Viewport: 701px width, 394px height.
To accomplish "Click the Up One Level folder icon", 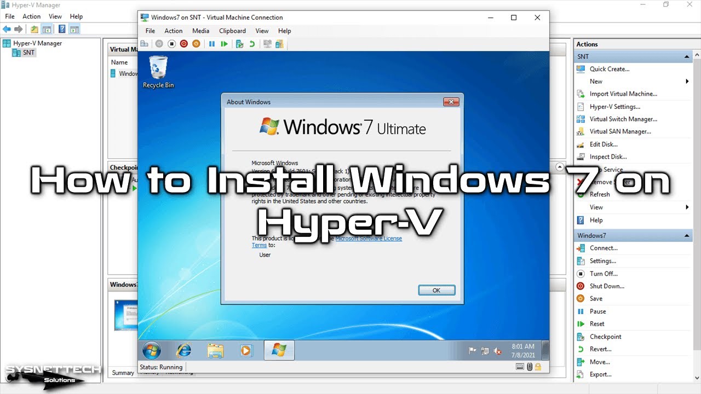I will click(x=35, y=29).
